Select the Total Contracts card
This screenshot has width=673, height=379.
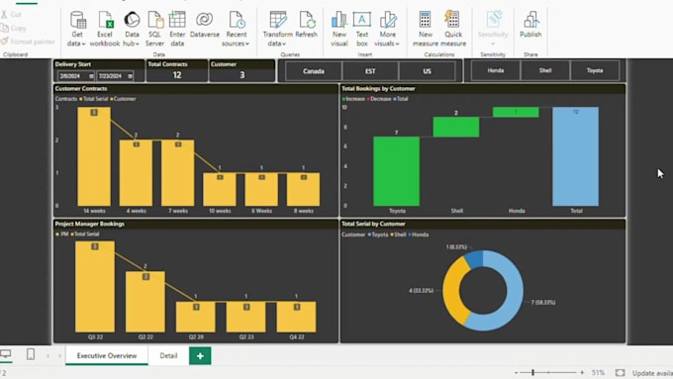click(x=176, y=71)
